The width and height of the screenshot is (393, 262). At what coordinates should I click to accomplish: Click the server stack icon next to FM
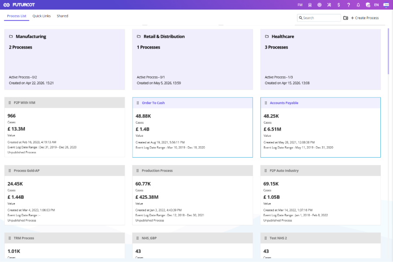click(x=310, y=5)
